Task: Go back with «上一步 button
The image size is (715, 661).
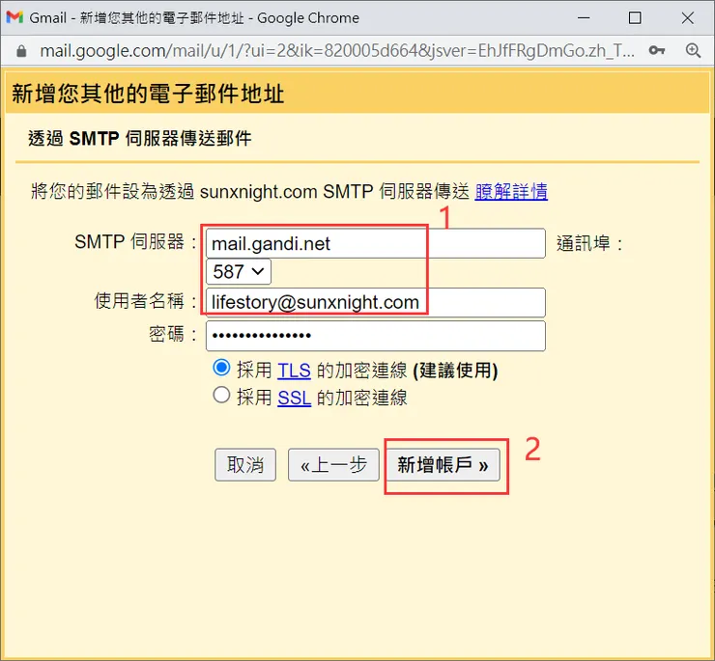Action: click(333, 465)
